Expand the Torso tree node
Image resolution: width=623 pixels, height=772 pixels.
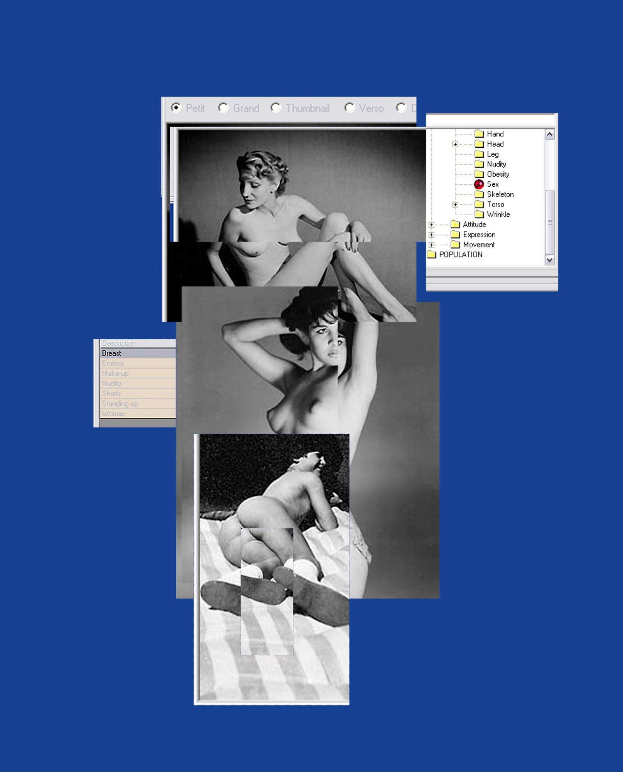tap(455, 205)
